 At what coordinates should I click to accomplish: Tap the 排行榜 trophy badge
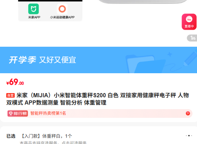point(17,114)
